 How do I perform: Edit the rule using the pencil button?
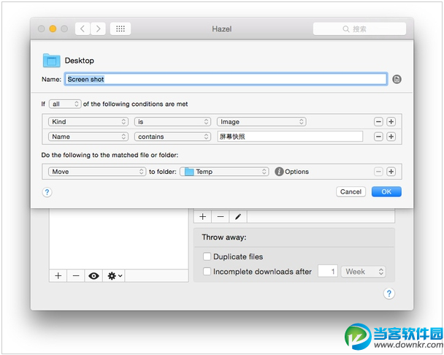pyautogui.click(x=238, y=217)
